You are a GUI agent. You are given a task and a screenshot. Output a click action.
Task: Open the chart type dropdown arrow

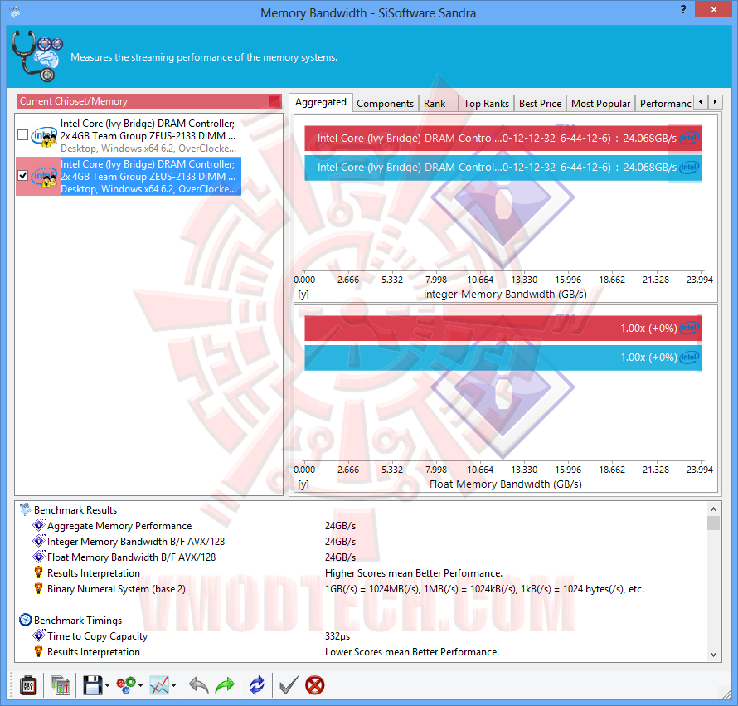(173, 686)
